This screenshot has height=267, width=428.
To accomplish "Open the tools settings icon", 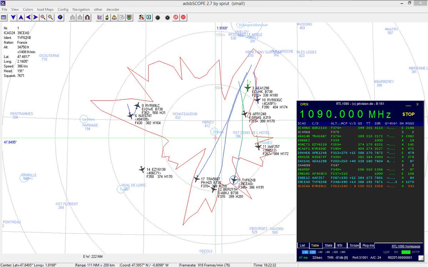I will (x=141, y=17).
